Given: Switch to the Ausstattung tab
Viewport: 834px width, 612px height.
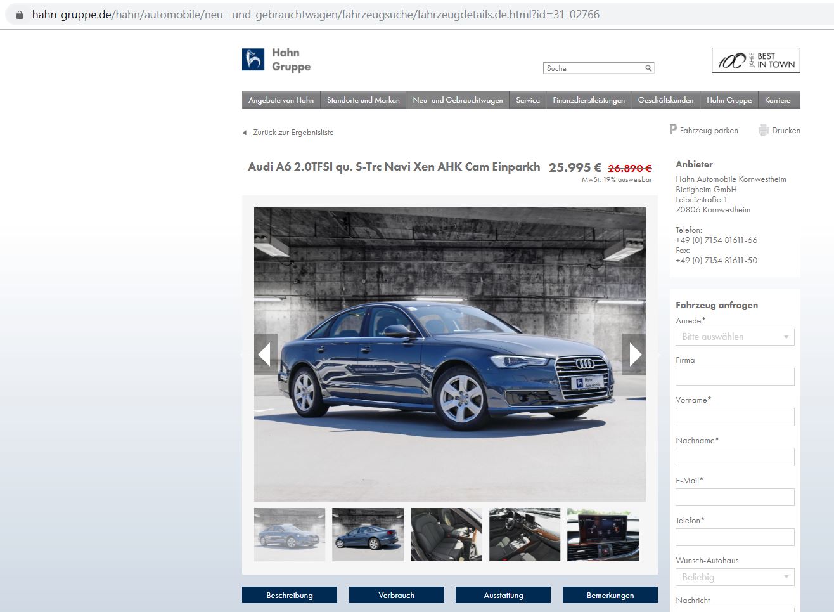Looking at the screenshot, I should [x=503, y=595].
